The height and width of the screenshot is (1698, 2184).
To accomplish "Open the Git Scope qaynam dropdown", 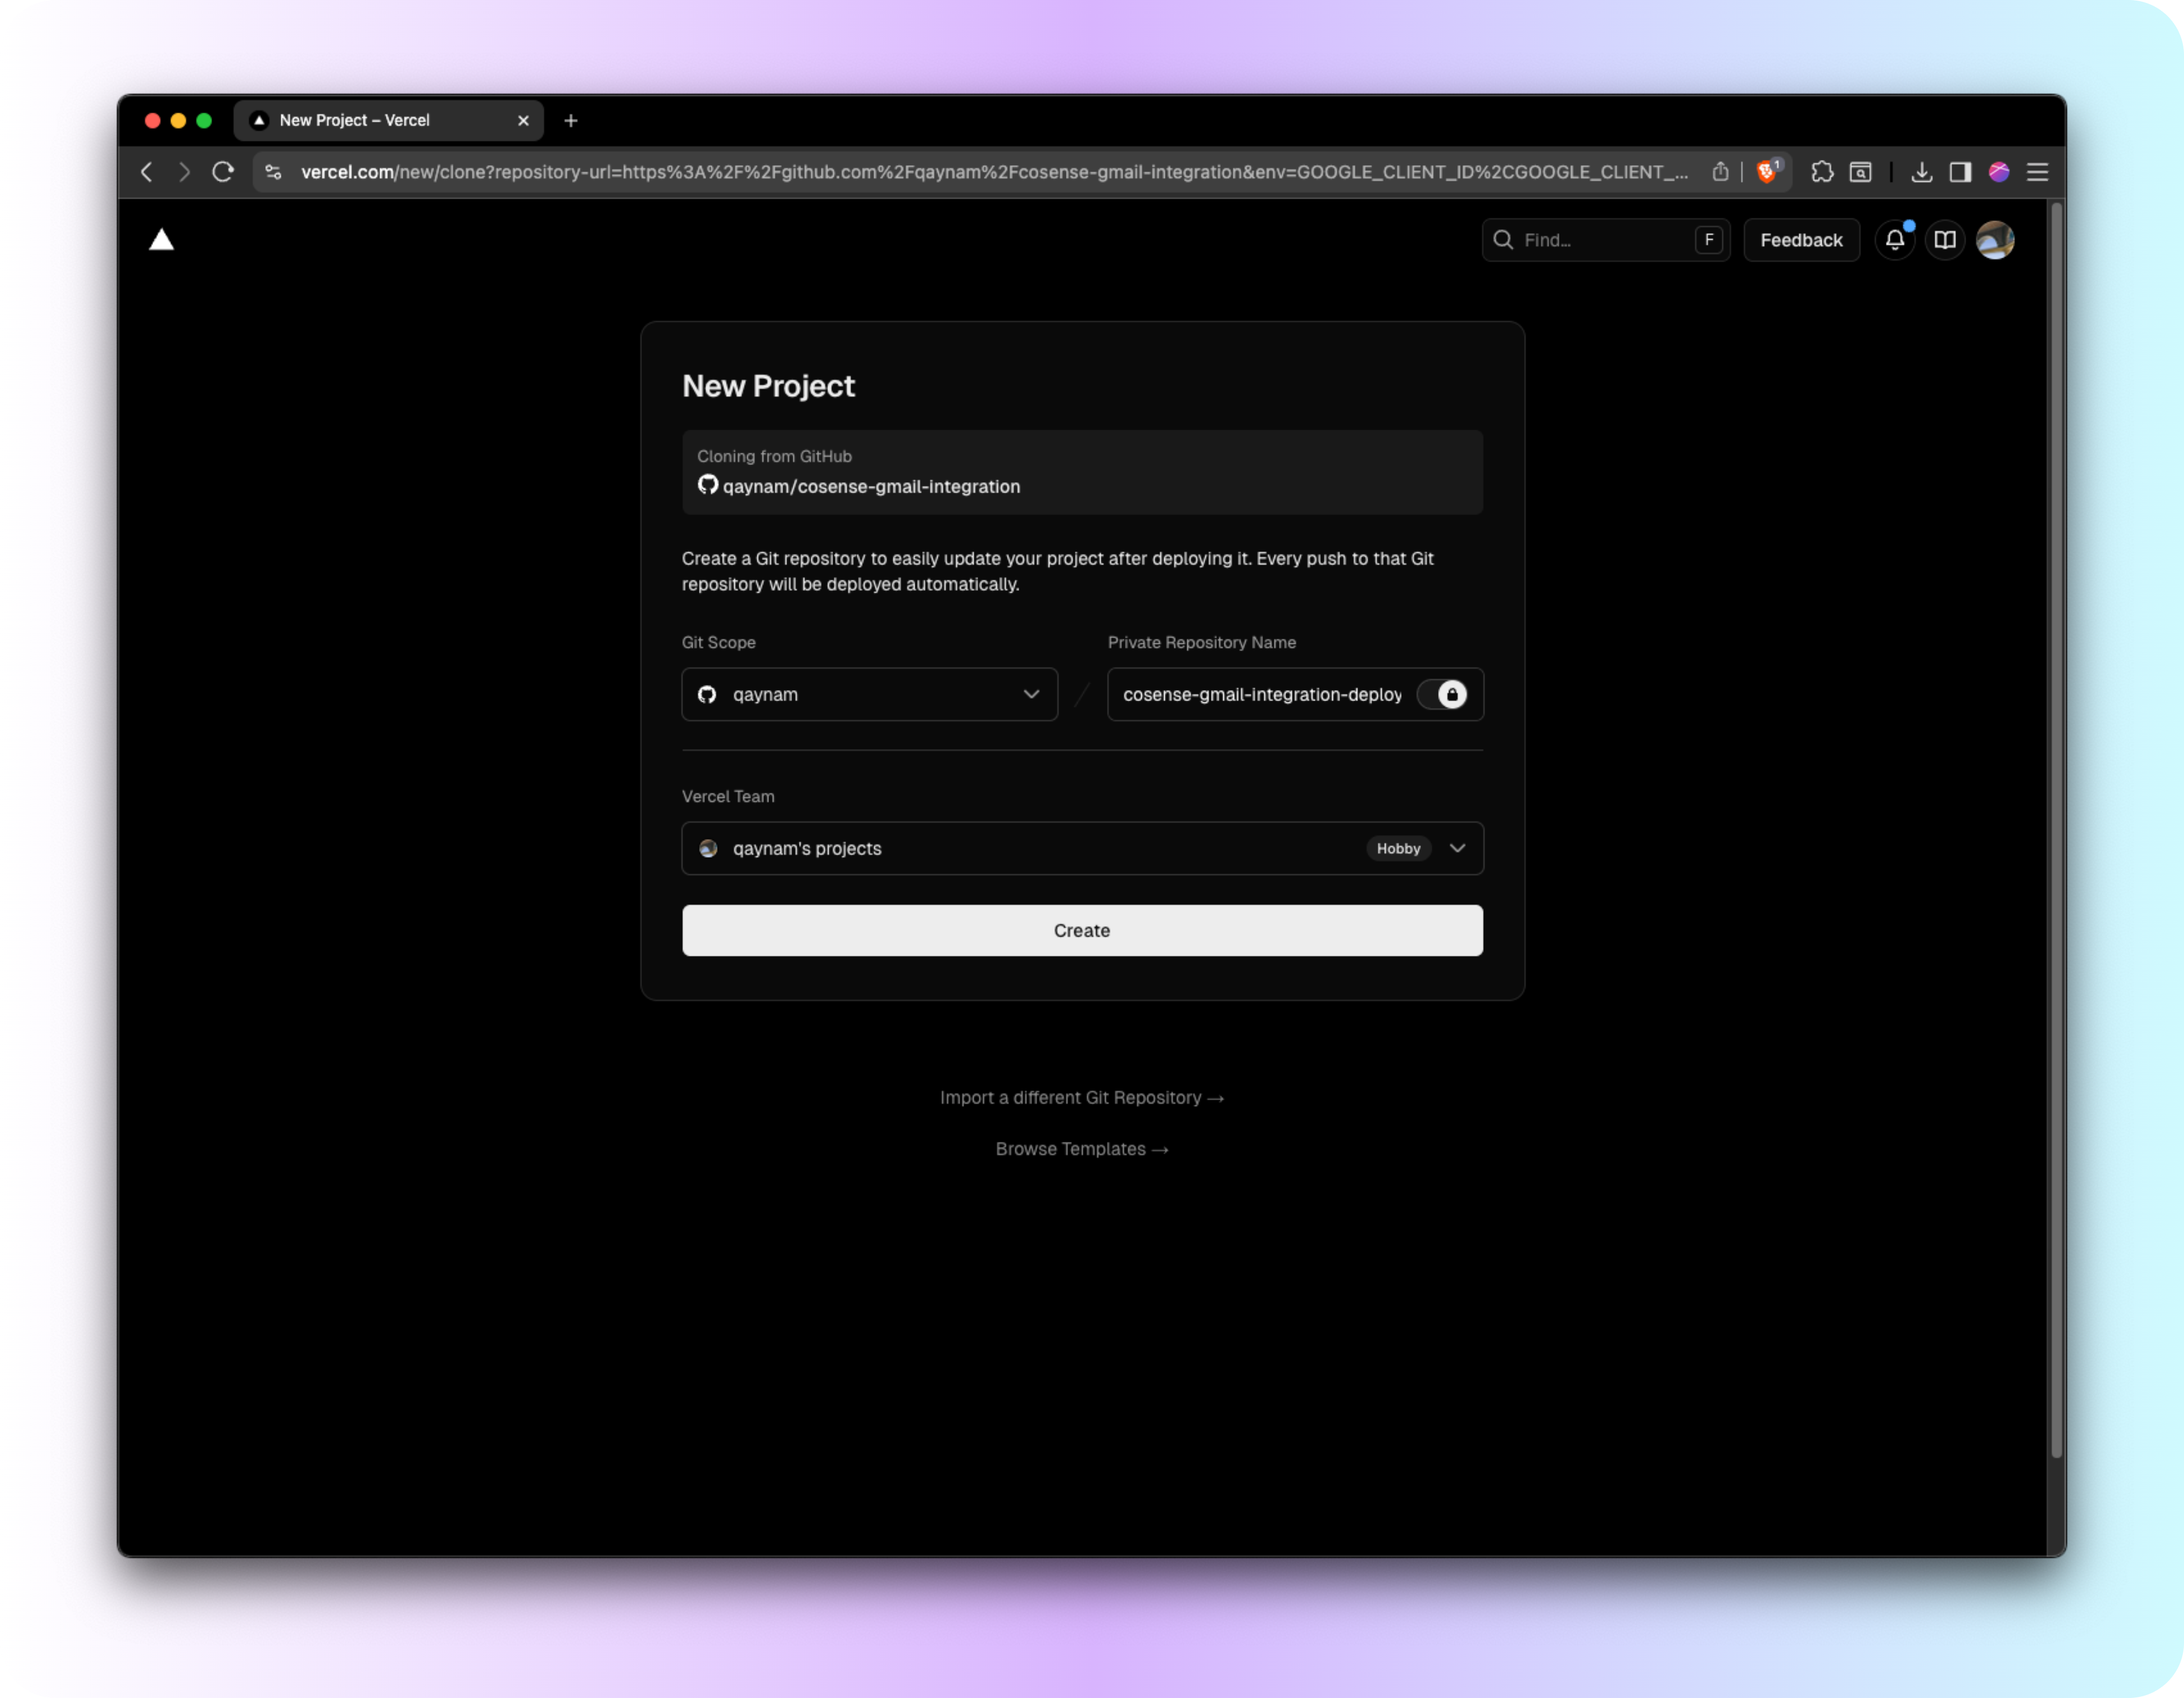I will (x=869, y=695).
